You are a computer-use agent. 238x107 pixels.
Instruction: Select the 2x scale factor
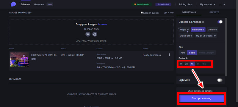click(187, 64)
